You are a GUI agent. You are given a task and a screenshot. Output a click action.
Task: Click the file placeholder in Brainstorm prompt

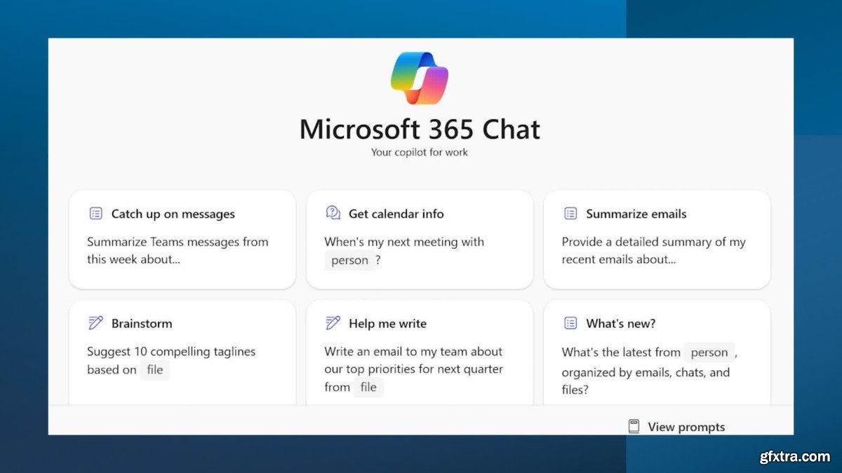click(x=154, y=369)
